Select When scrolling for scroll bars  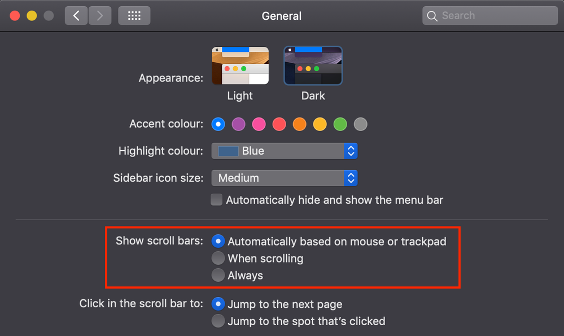pyautogui.click(x=218, y=258)
